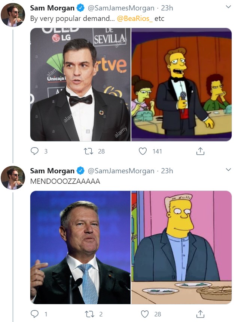Click Sam Morgan's avatar on the first tweet
This screenshot has width=235, height=322.
click(x=13, y=15)
